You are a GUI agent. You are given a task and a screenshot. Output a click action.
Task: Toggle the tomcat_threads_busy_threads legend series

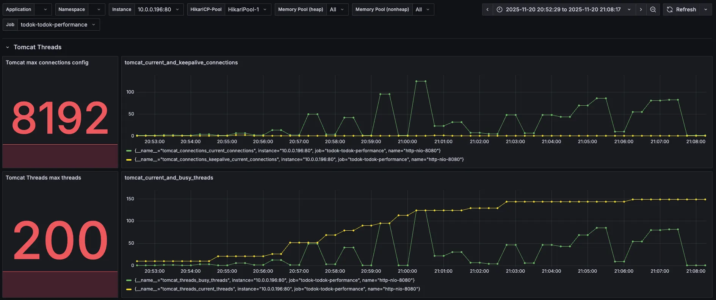pyautogui.click(x=274, y=280)
